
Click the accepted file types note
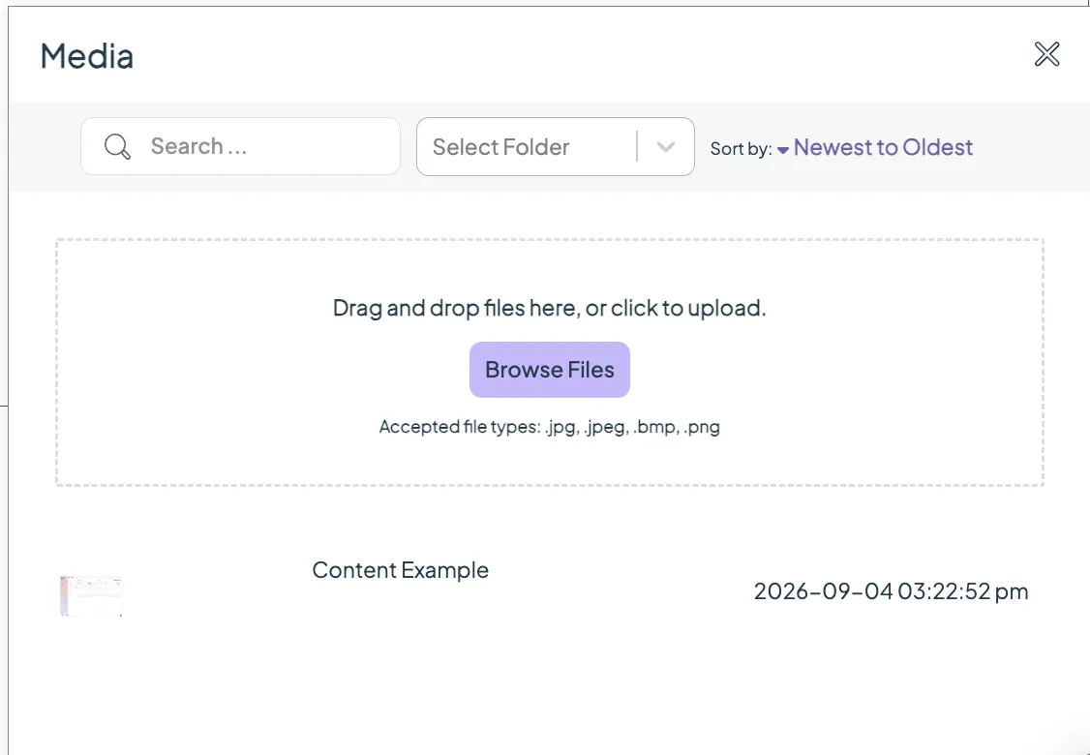point(549,427)
